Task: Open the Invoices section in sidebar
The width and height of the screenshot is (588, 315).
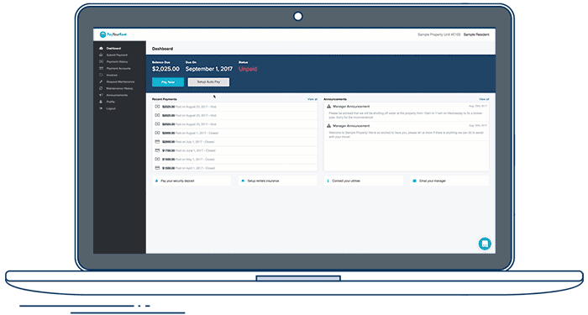Action: click(x=112, y=75)
